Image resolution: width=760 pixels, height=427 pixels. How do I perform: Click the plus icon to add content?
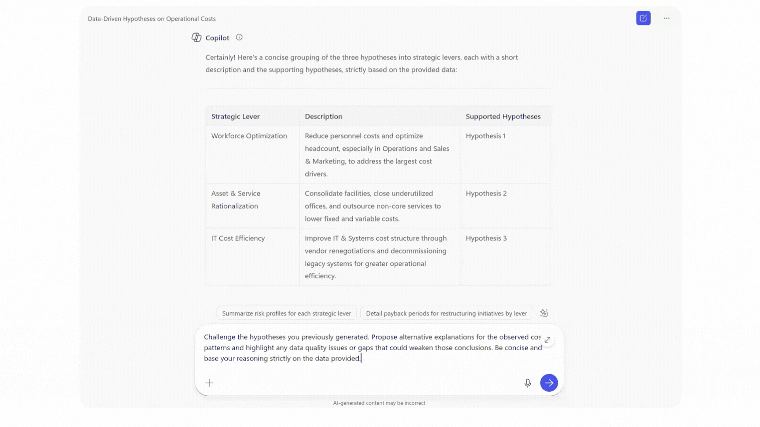click(x=209, y=383)
